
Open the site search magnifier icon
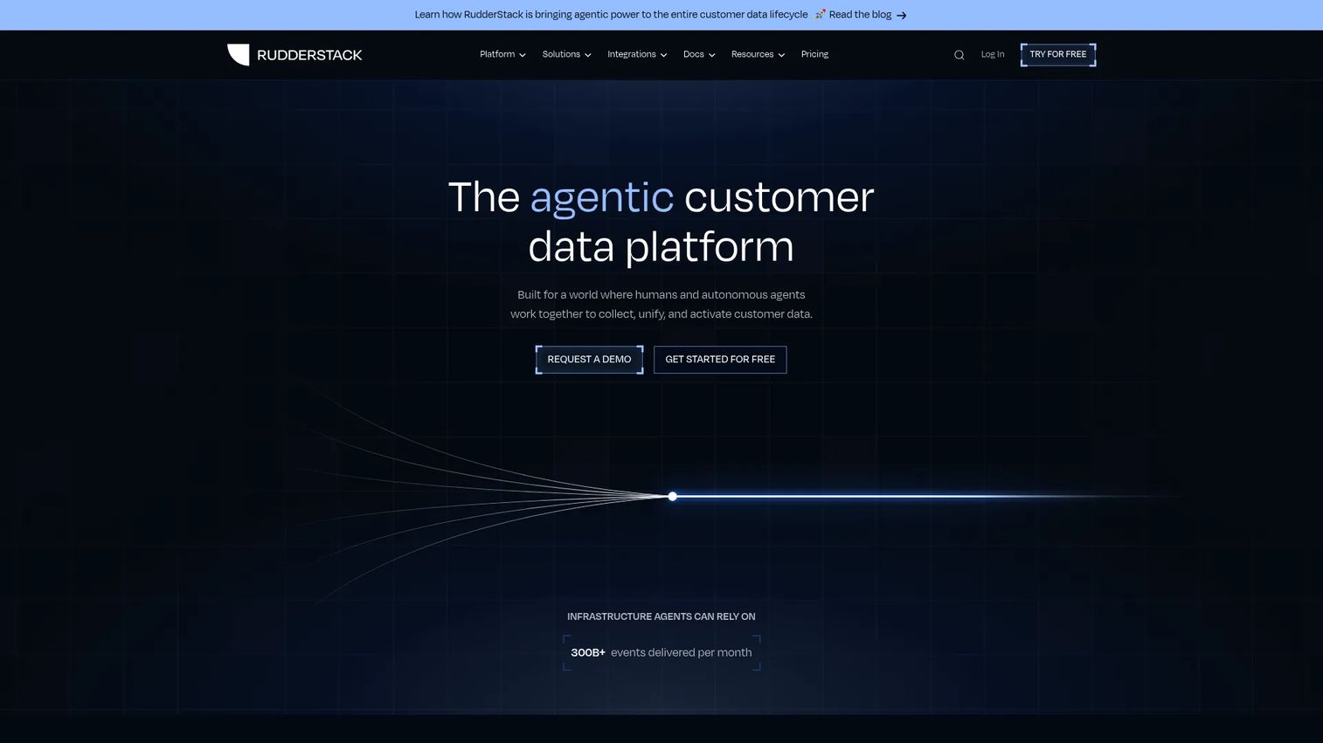coord(959,55)
